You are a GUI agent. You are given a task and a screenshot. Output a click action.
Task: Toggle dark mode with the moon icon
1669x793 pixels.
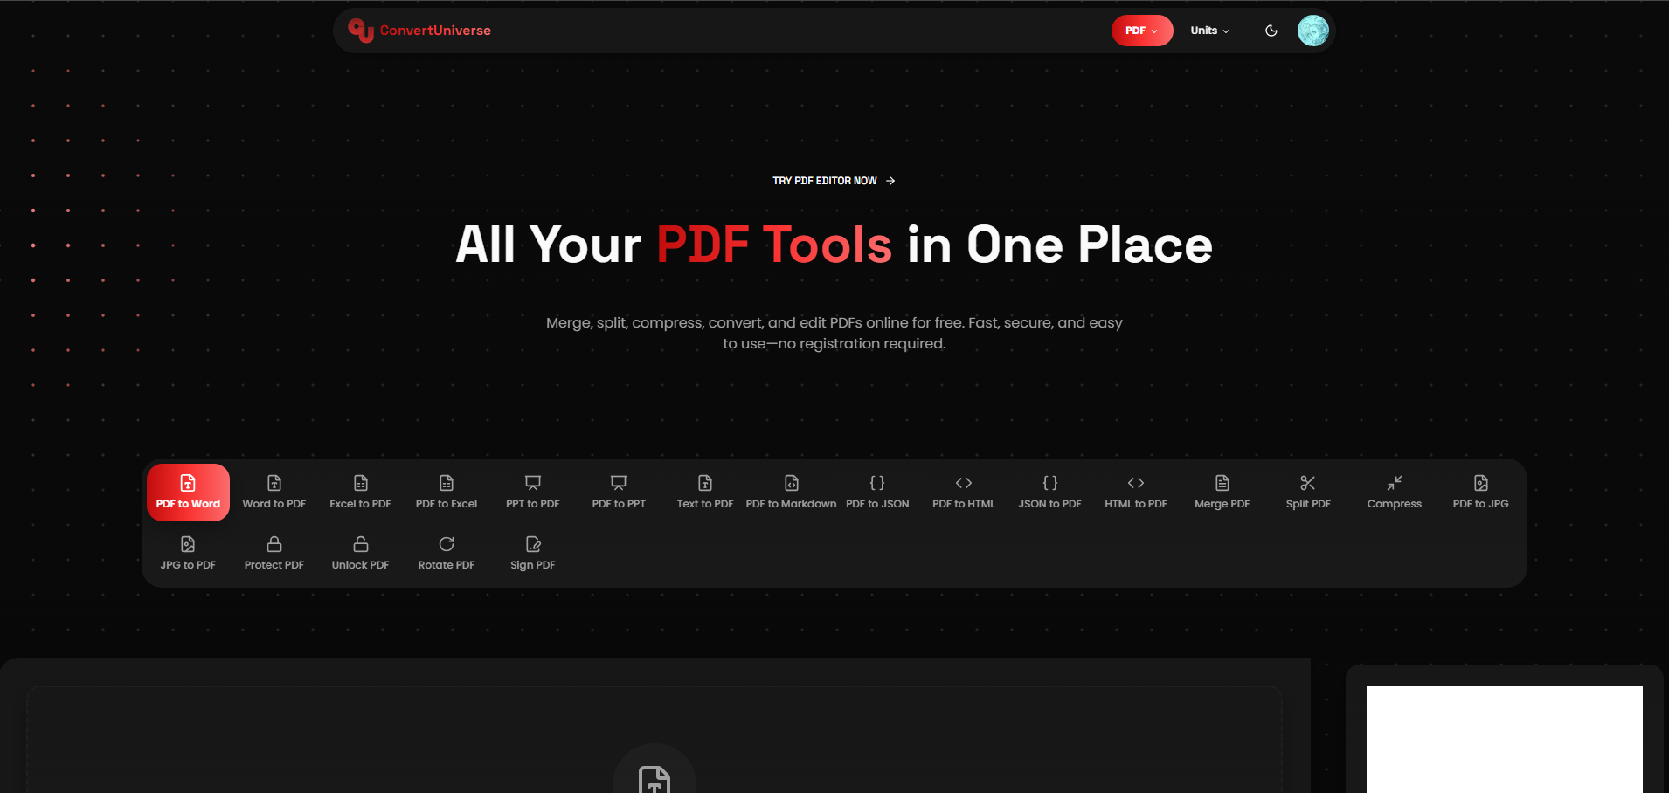coord(1271,30)
